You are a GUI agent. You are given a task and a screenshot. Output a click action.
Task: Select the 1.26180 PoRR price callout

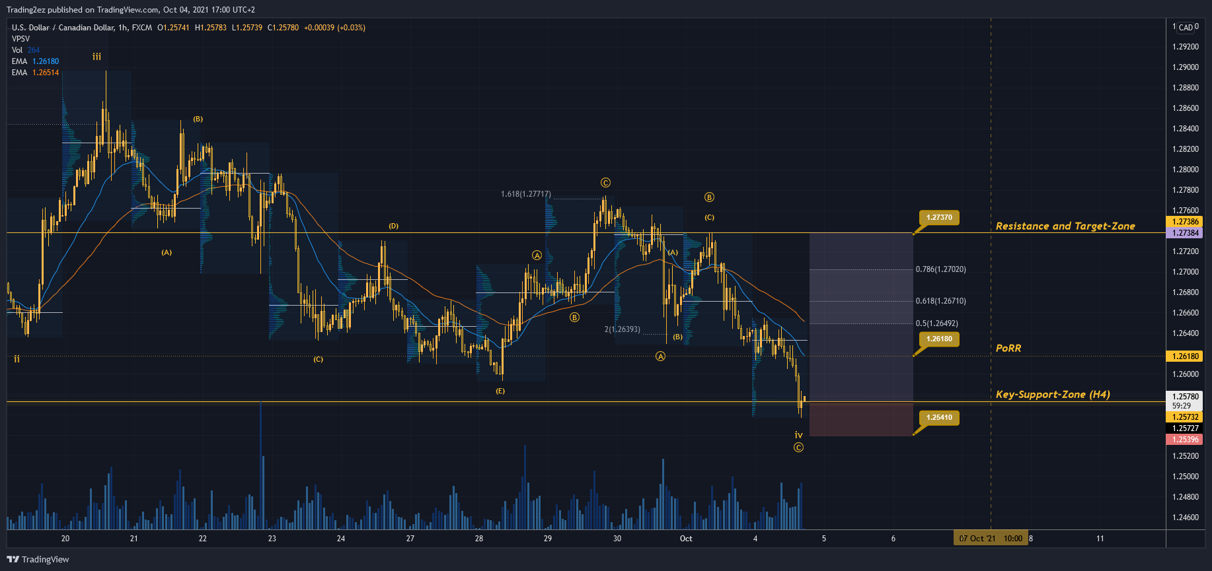pos(939,339)
